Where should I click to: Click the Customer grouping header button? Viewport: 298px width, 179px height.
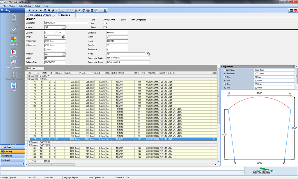(35, 68)
